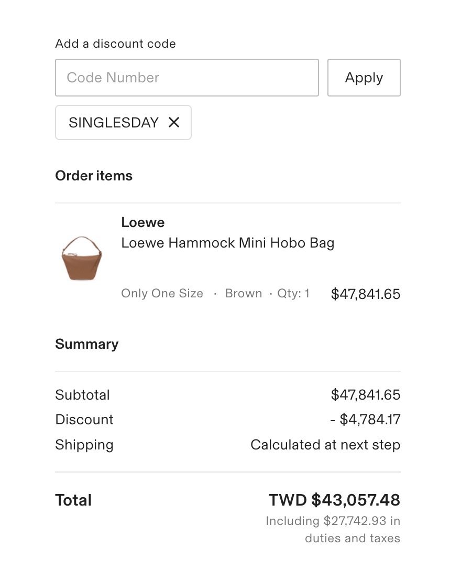
Task: Click the TWD $43,057.48 total amount
Action: 334,500
